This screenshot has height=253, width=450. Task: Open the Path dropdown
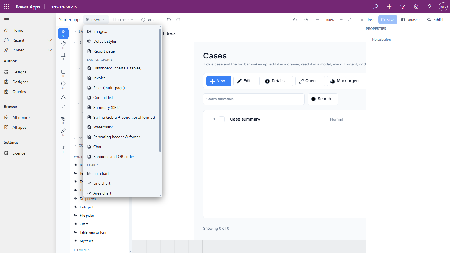150,20
